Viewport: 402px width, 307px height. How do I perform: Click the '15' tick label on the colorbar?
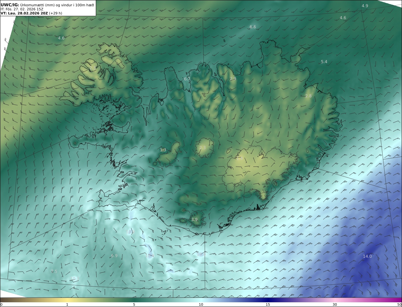(x=268, y=304)
